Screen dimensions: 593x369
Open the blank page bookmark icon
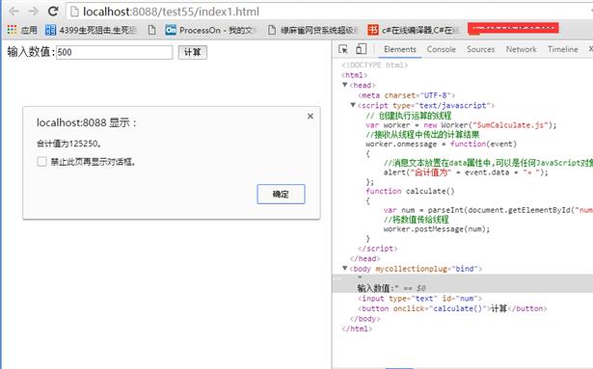151,30
